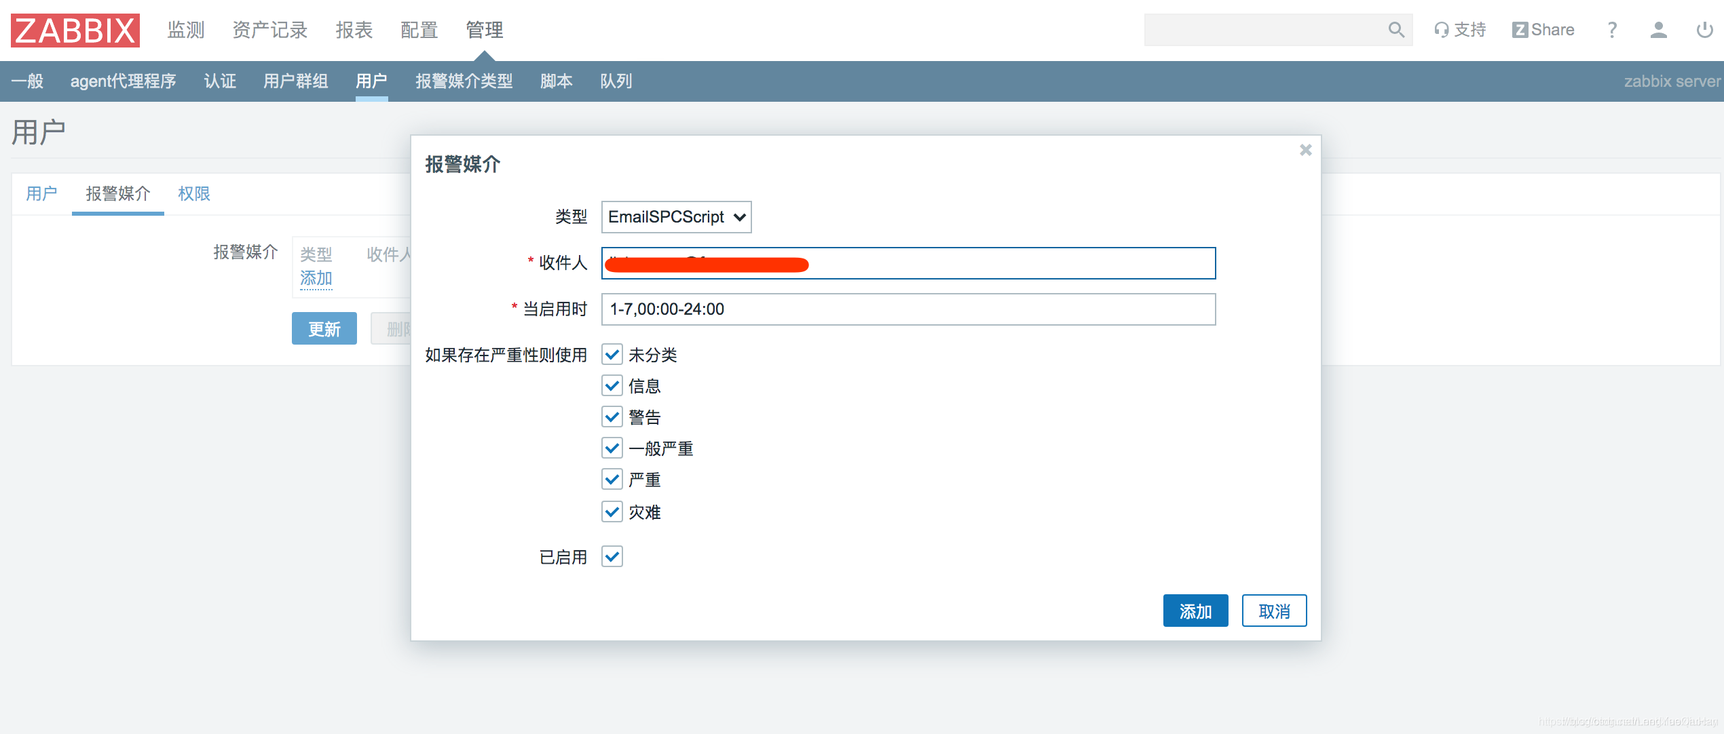This screenshot has height=734, width=1724.
Task: Toggle the 严重 severity checkbox
Action: point(612,479)
